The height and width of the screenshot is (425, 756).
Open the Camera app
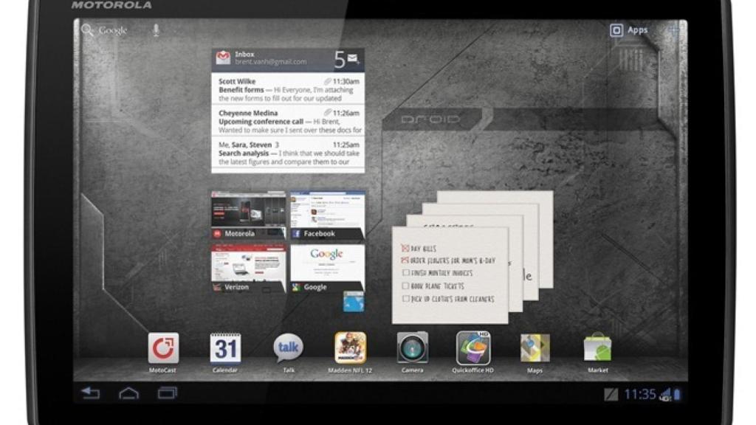(412, 348)
